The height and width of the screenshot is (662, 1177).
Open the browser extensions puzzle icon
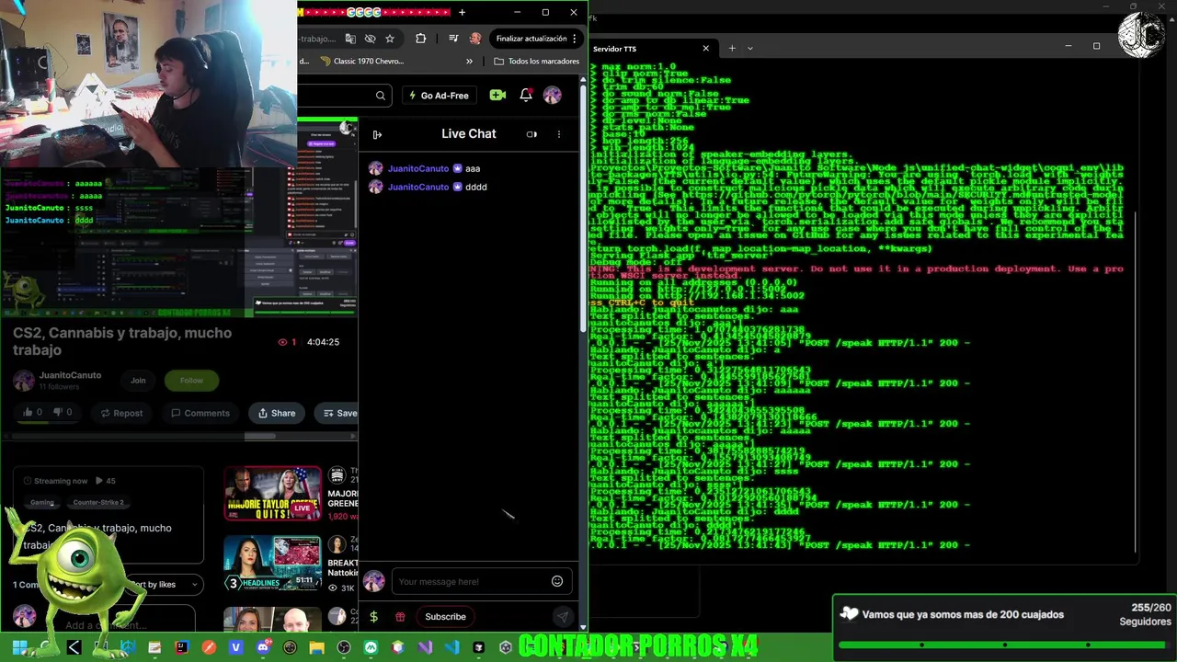421,39
